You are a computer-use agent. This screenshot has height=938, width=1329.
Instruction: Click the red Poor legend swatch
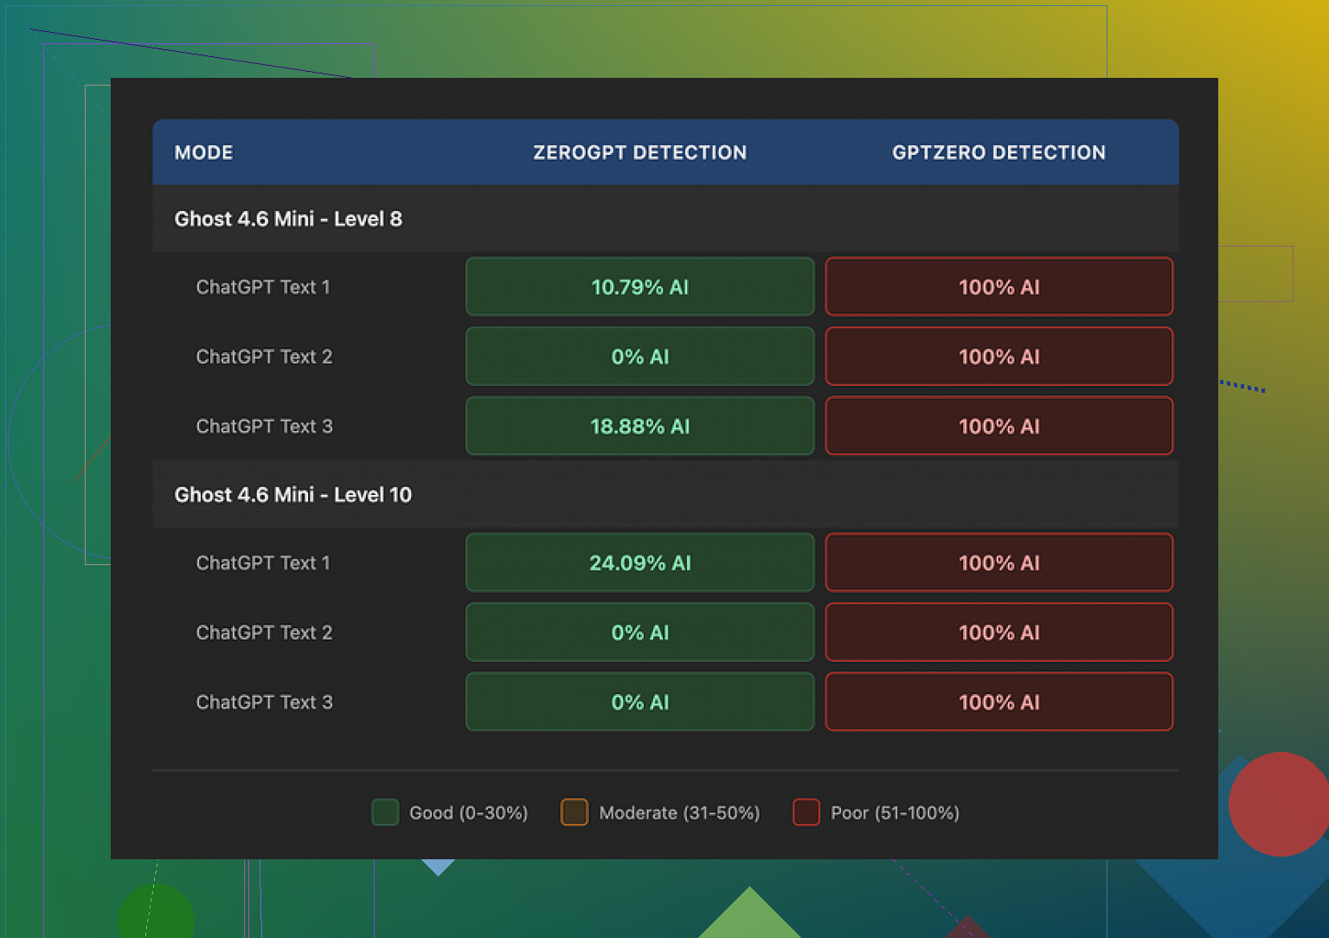click(806, 813)
